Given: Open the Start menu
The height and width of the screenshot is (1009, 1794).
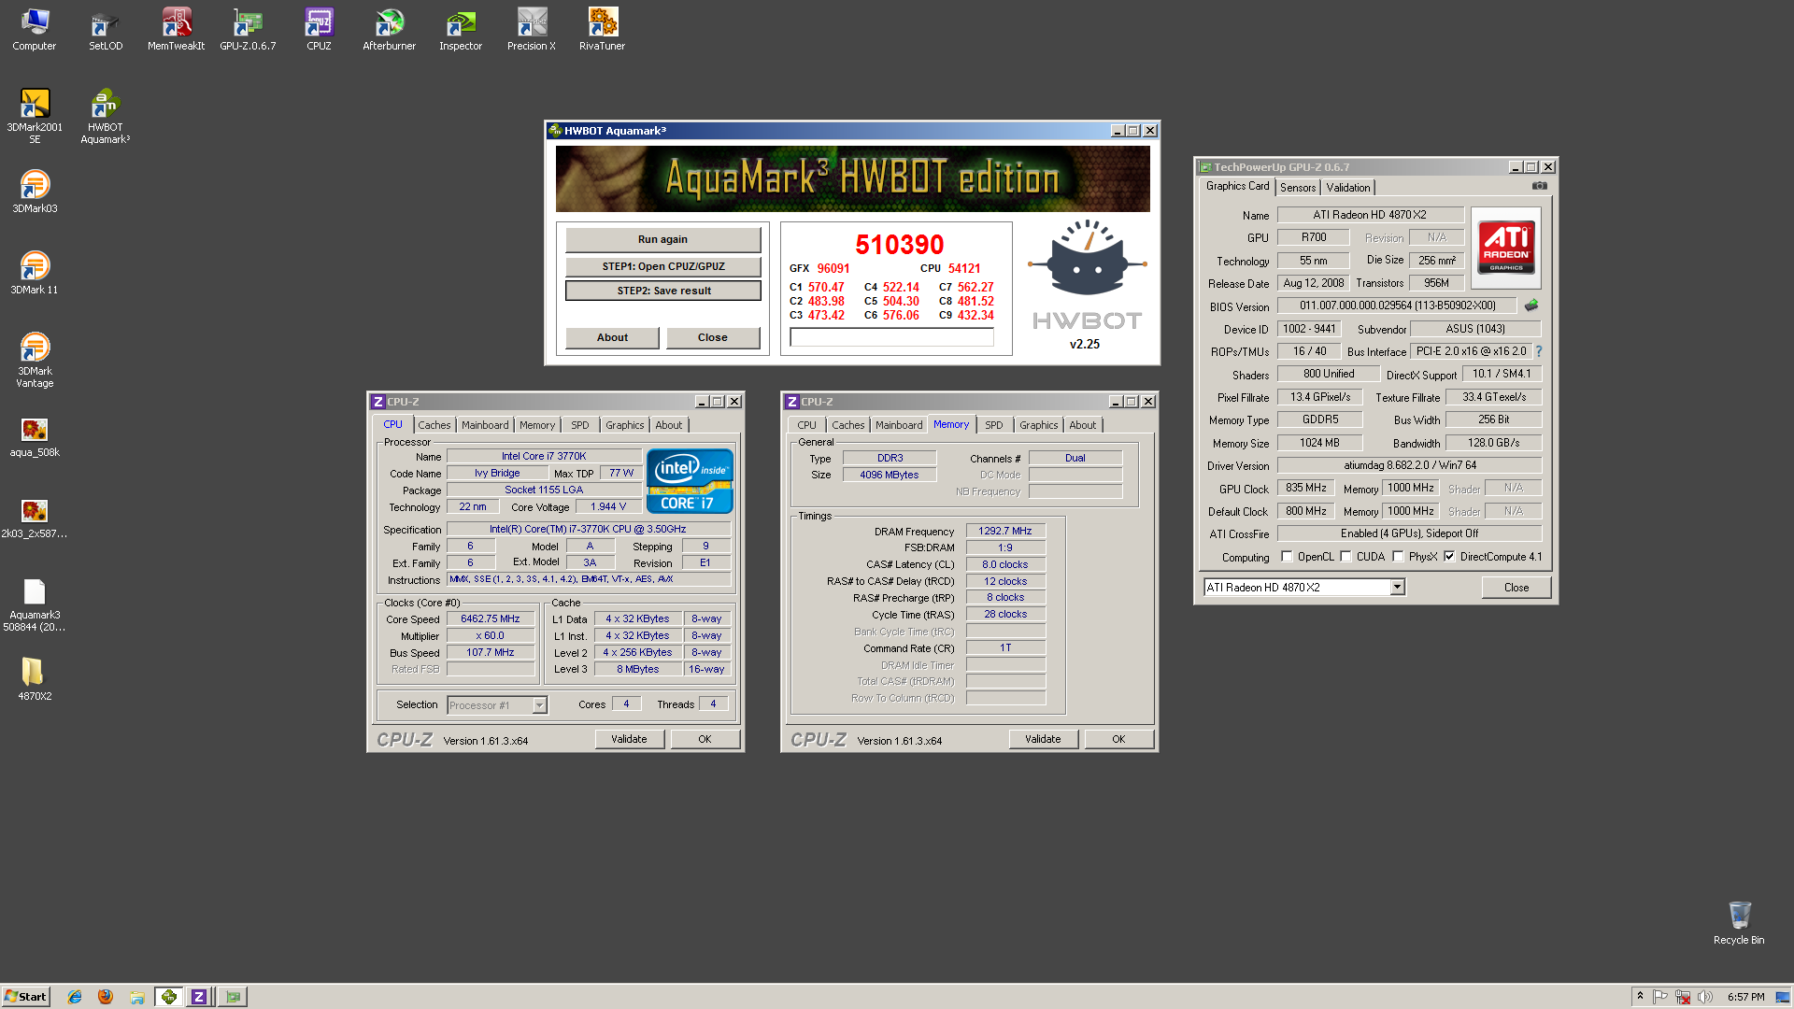Looking at the screenshot, I should point(26,997).
